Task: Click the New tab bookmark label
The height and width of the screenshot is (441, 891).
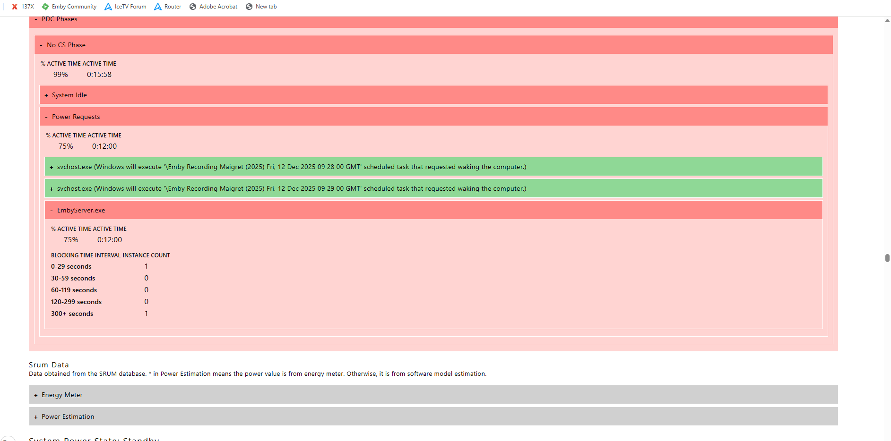Action: 266,7
